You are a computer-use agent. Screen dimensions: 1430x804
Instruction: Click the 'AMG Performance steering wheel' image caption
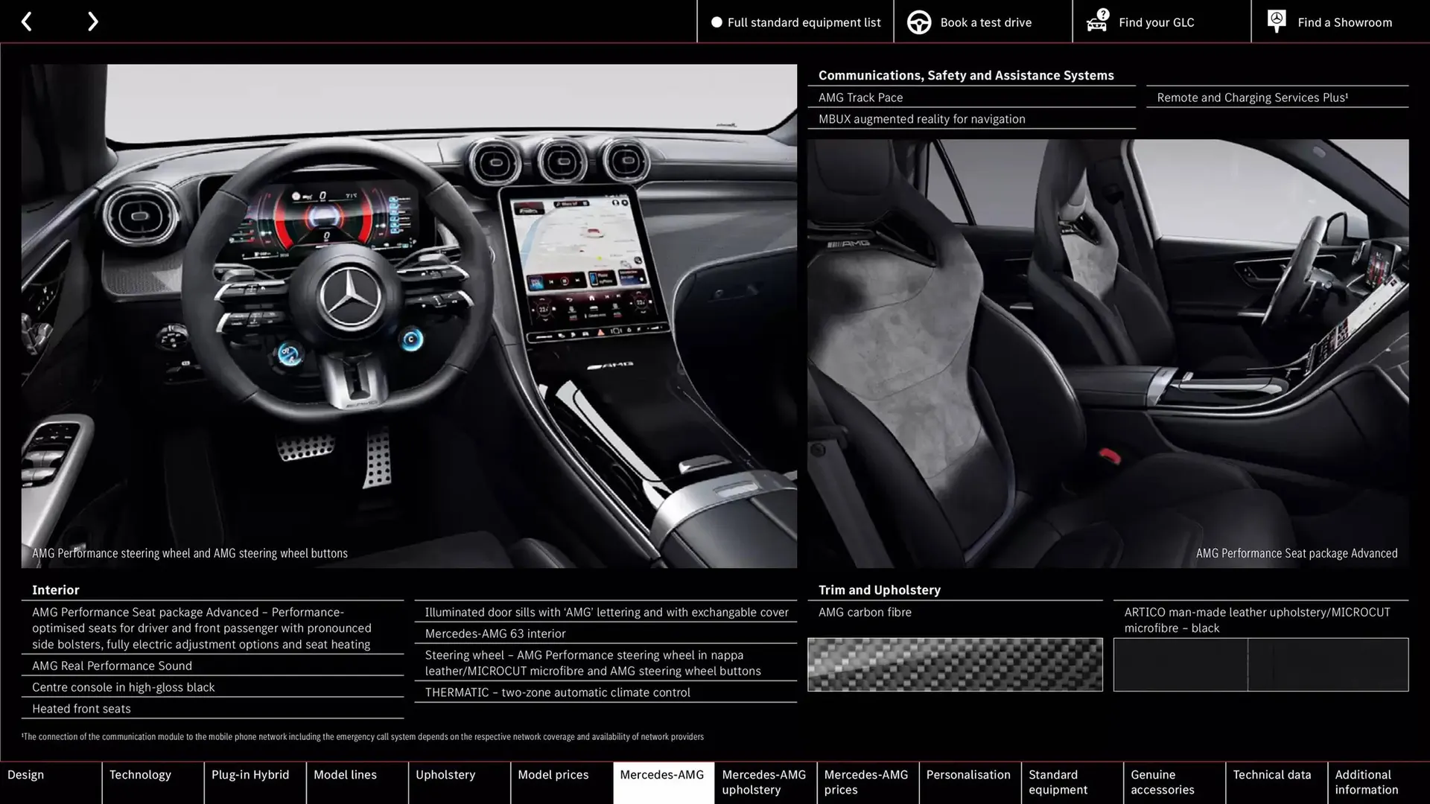pos(190,553)
